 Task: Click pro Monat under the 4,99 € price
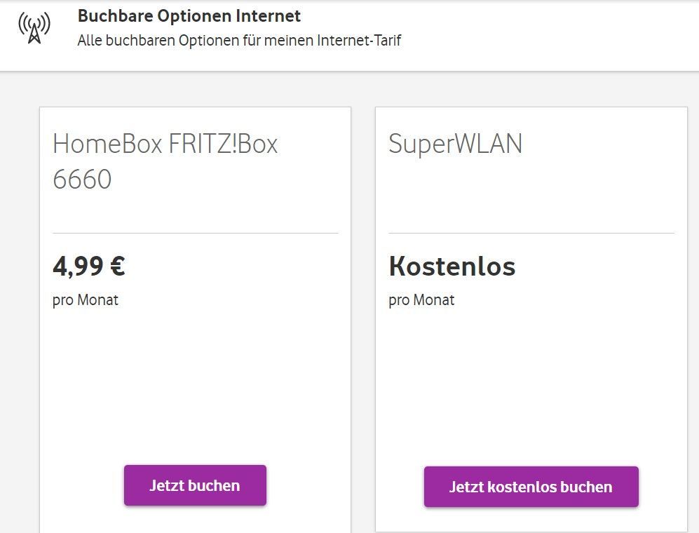pyautogui.click(x=86, y=300)
